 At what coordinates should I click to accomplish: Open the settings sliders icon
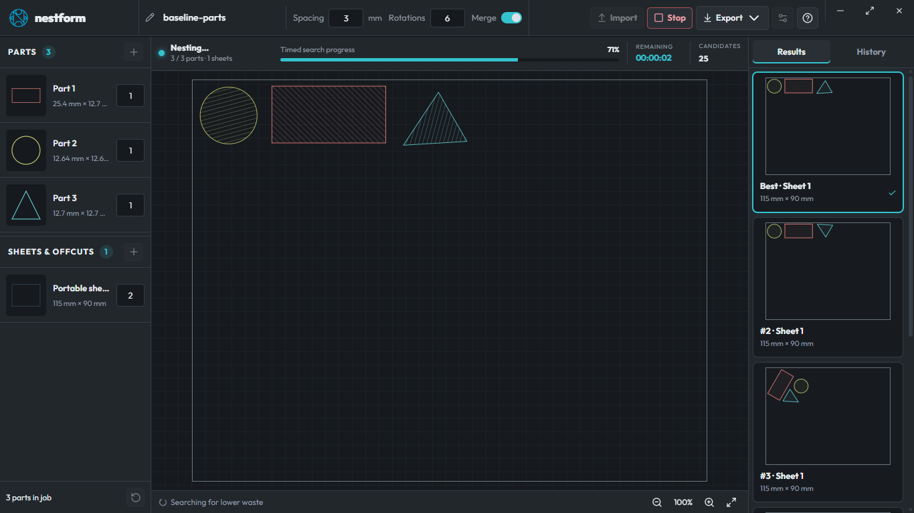783,18
